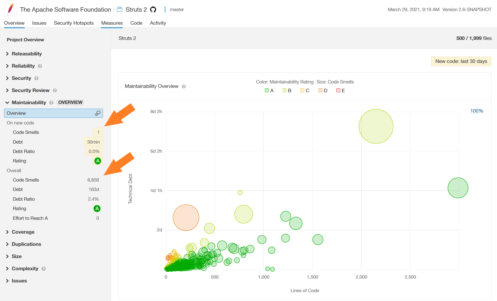
Task: Open the GitHub repository icon
Action: [x=153, y=9]
